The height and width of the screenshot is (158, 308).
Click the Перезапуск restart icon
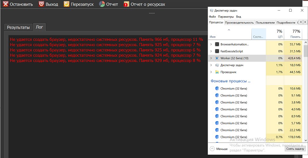[67, 4]
